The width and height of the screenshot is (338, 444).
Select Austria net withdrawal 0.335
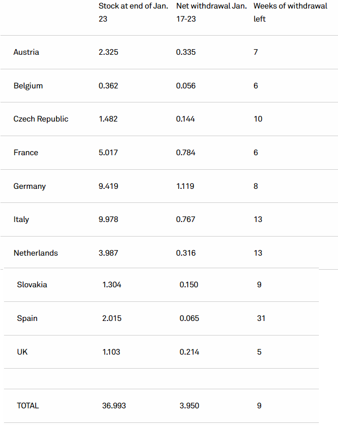186,52
